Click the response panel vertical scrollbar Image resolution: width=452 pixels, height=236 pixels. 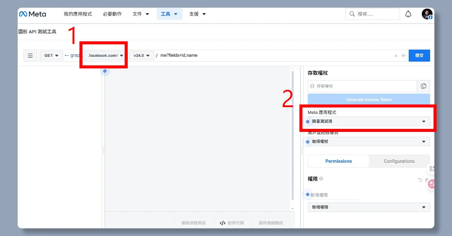click(292, 135)
